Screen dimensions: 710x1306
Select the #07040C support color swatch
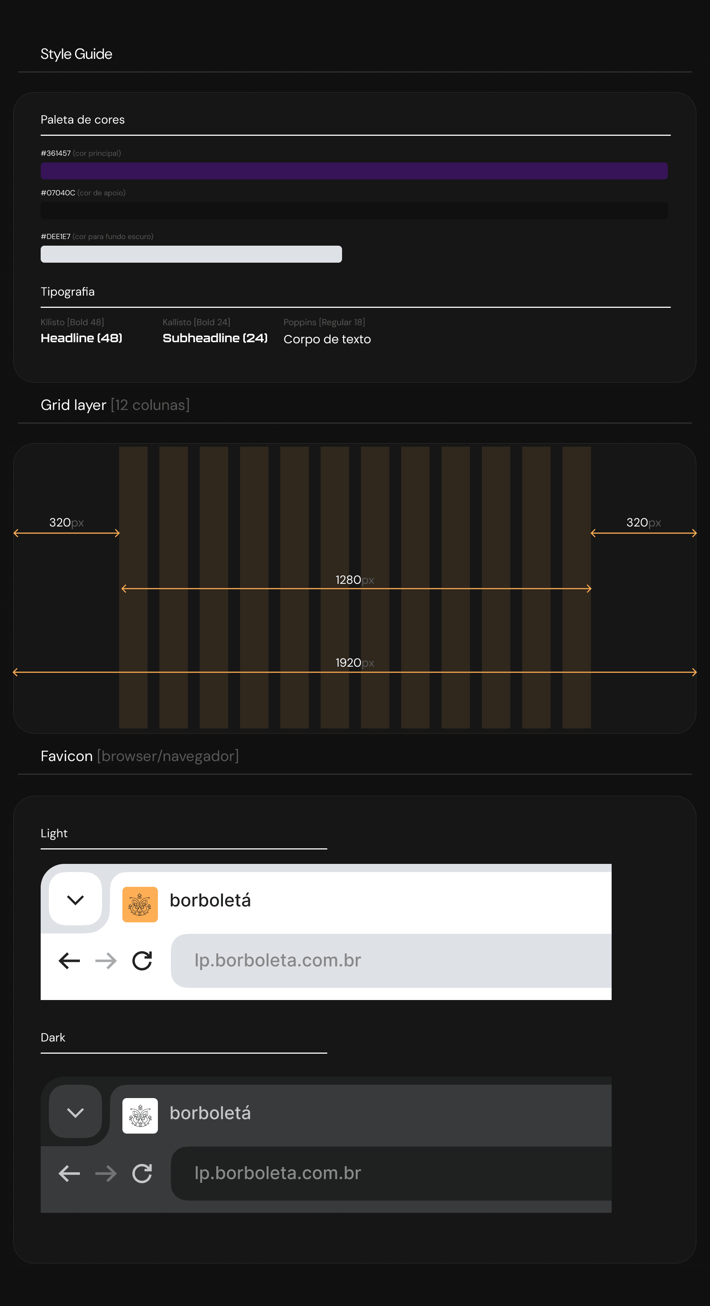pyautogui.click(x=354, y=211)
